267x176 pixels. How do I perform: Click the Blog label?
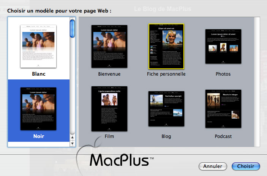[x=166, y=136]
